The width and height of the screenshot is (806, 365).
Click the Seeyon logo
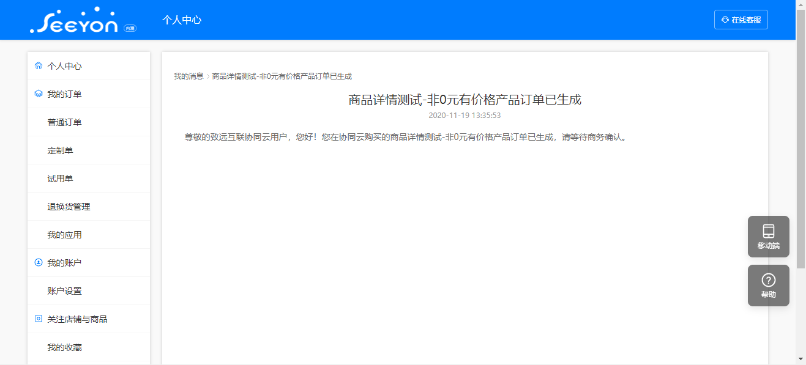(73, 20)
